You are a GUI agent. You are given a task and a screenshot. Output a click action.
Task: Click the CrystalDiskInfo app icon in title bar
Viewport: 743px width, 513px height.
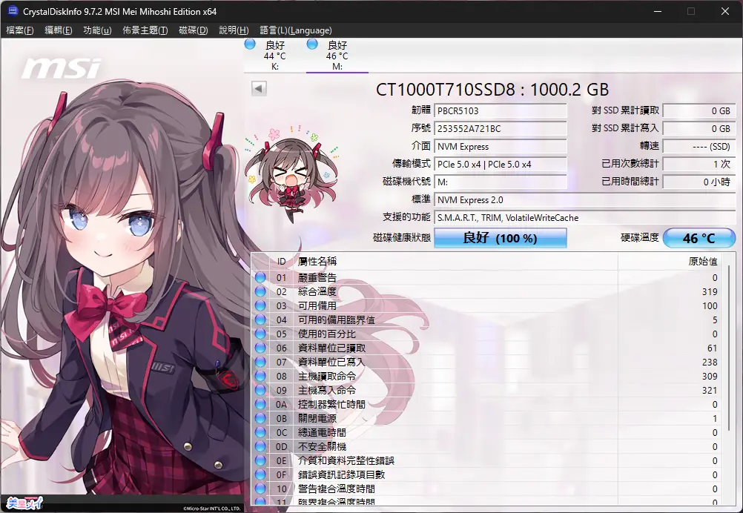pos(13,11)
